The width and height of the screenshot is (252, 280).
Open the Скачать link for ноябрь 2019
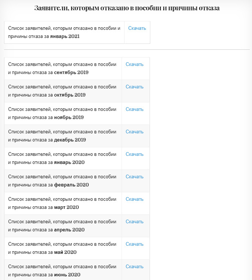[134, 109]
